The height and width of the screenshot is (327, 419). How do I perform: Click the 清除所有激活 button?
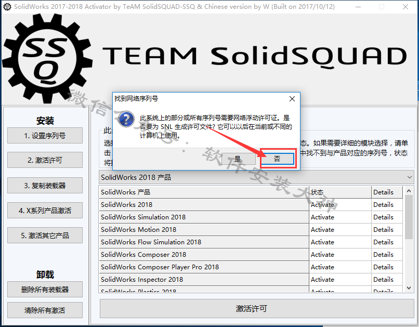pyautogui.click(x=45, y=310)
